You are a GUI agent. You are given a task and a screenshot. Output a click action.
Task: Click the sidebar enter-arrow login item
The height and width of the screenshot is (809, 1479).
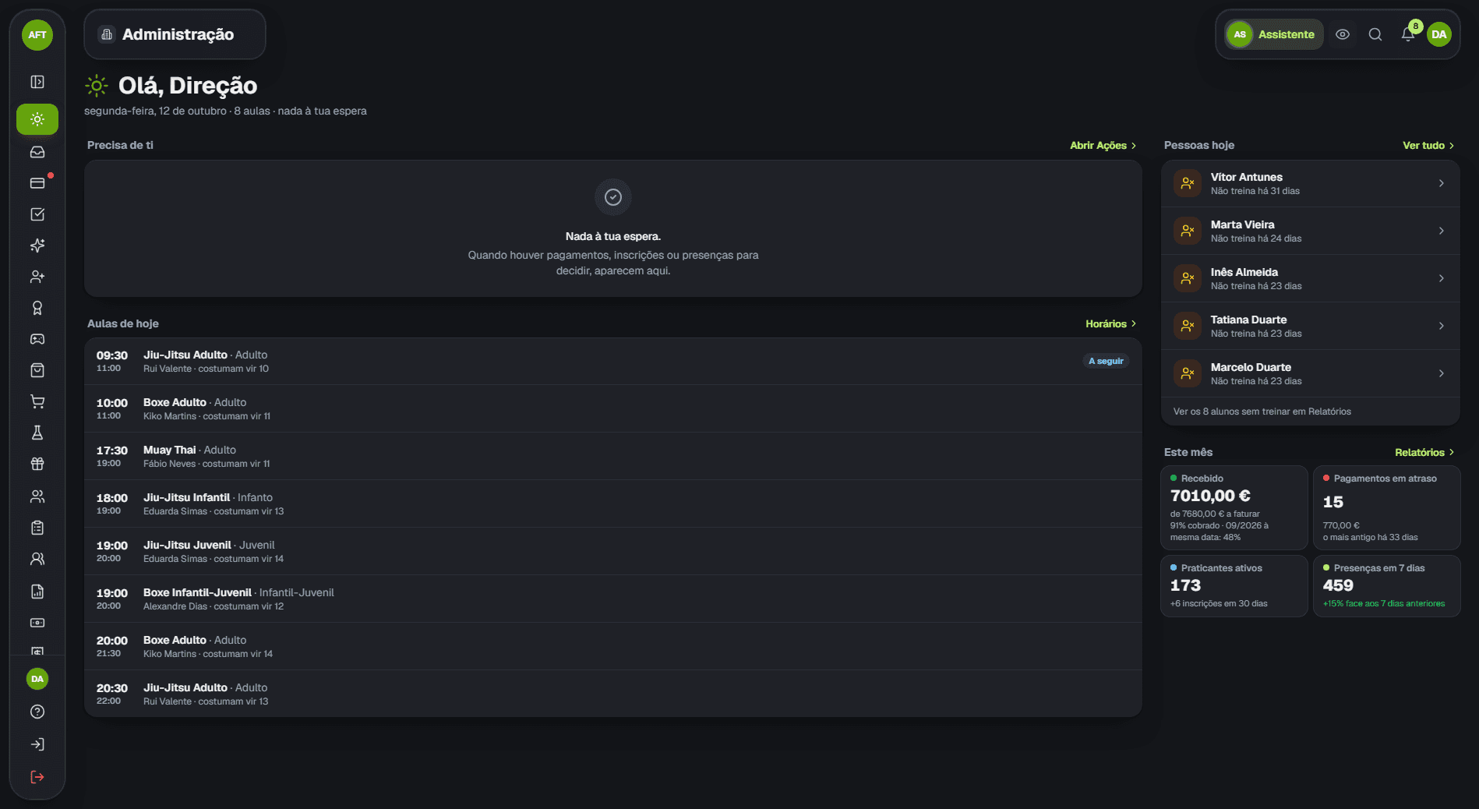[x=37, y=744]
